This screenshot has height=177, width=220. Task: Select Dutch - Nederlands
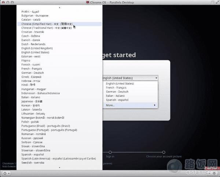(x=59, y=44)
